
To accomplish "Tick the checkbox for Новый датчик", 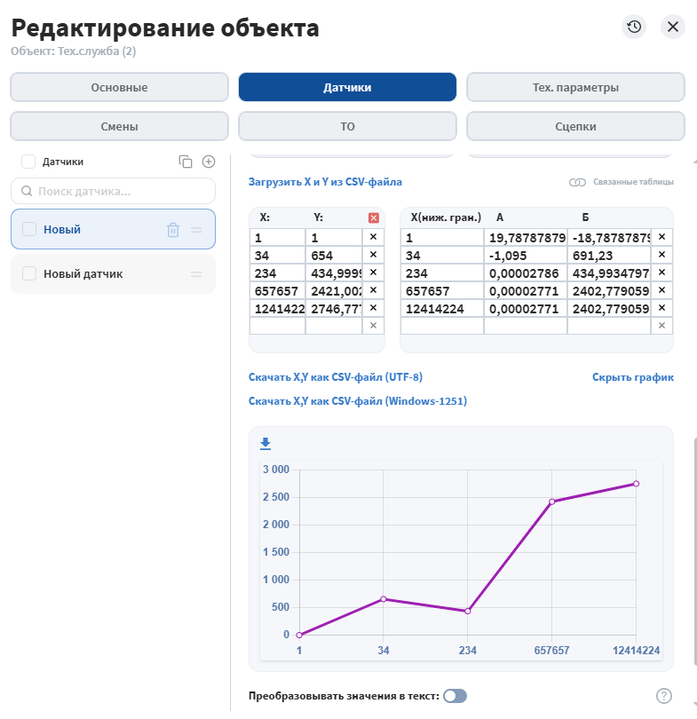I will point(29,273).
